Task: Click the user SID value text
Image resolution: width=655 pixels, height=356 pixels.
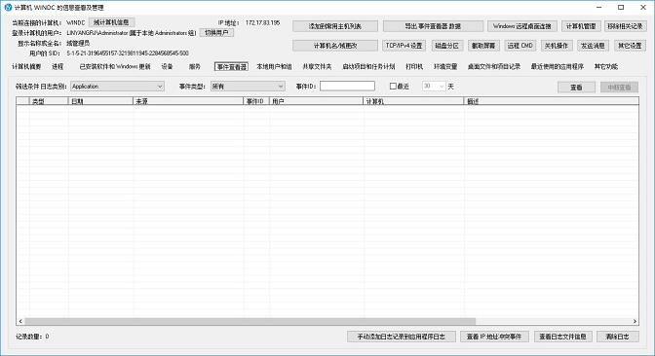Action: (128, 53)
